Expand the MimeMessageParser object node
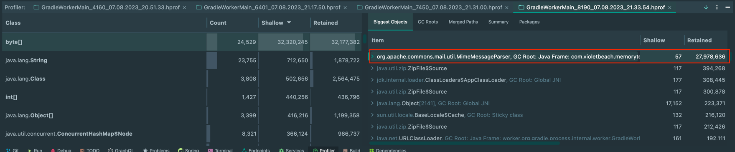 372,56
